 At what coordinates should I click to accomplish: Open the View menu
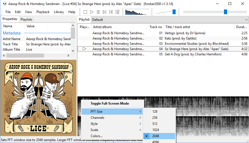pos(28,12)
